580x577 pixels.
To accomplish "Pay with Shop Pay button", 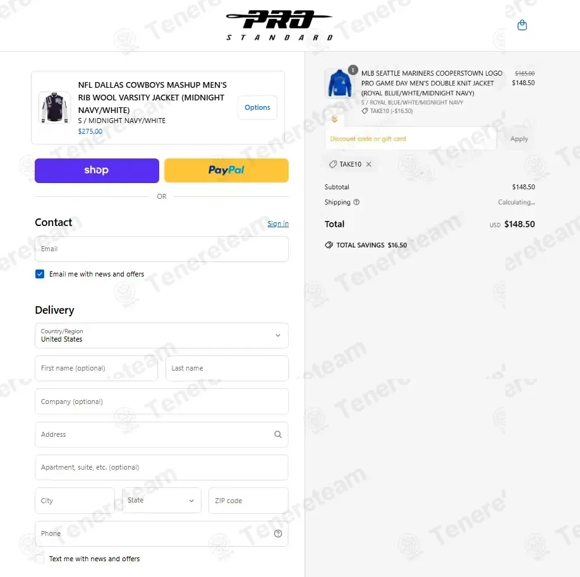I will point(97,170).
